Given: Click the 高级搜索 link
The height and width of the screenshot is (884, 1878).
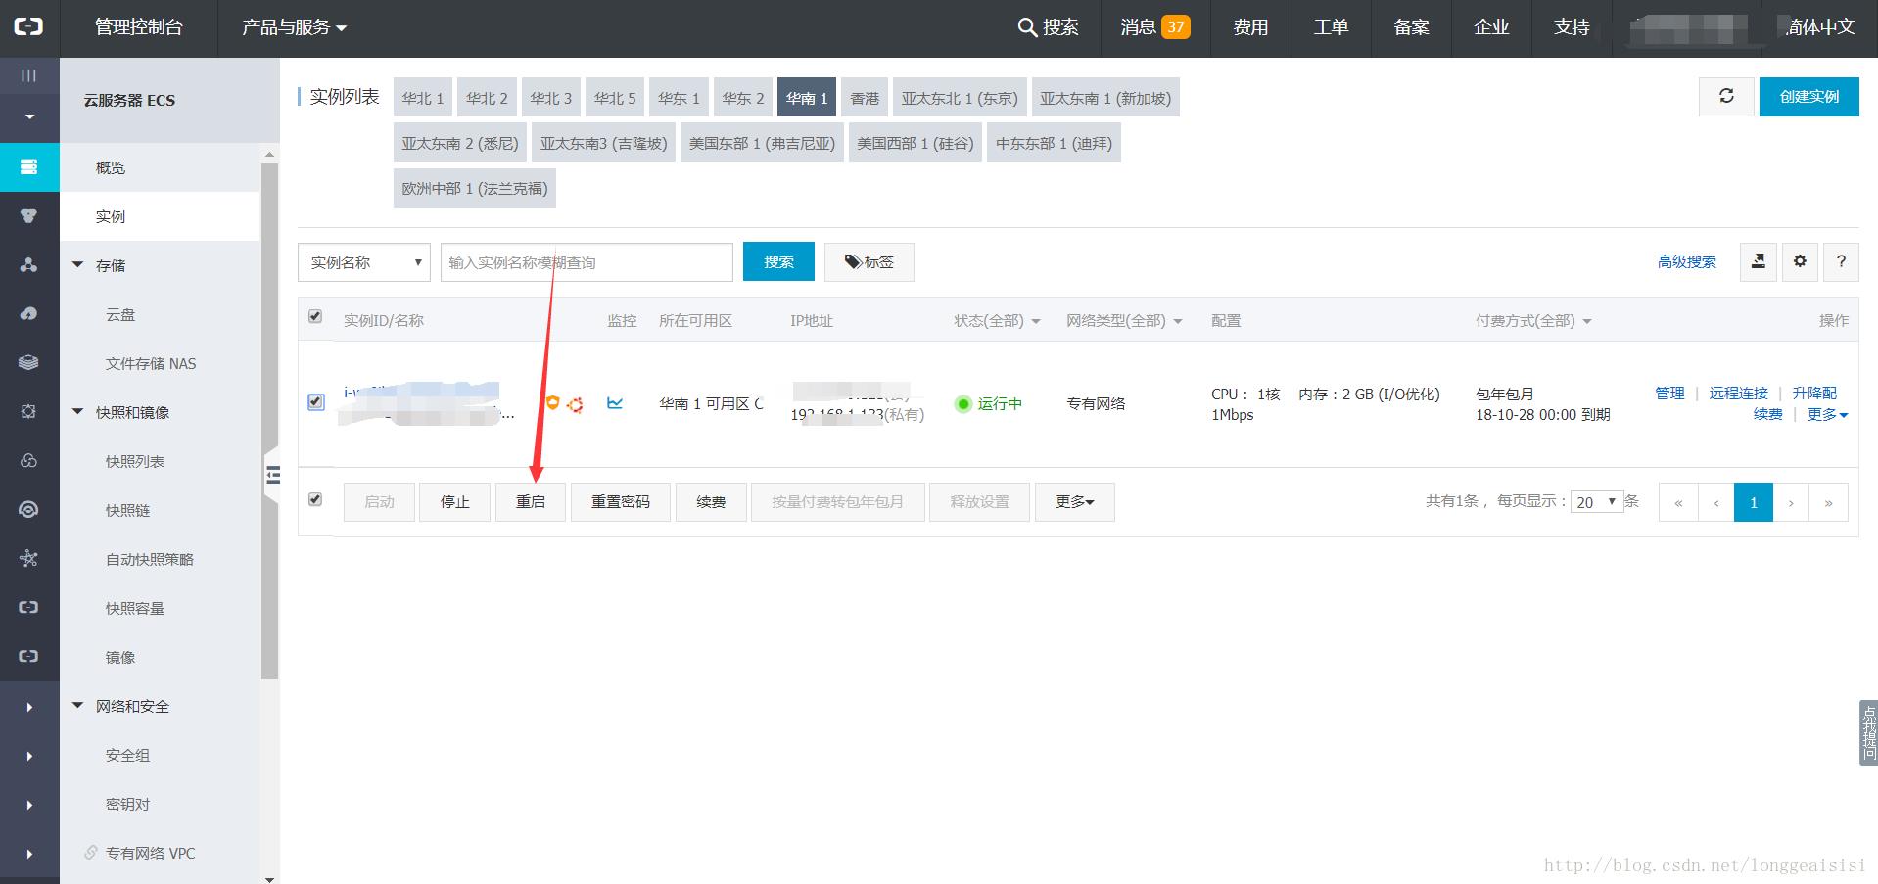Looking at the screenshot, I should (x=1686, y=261).
